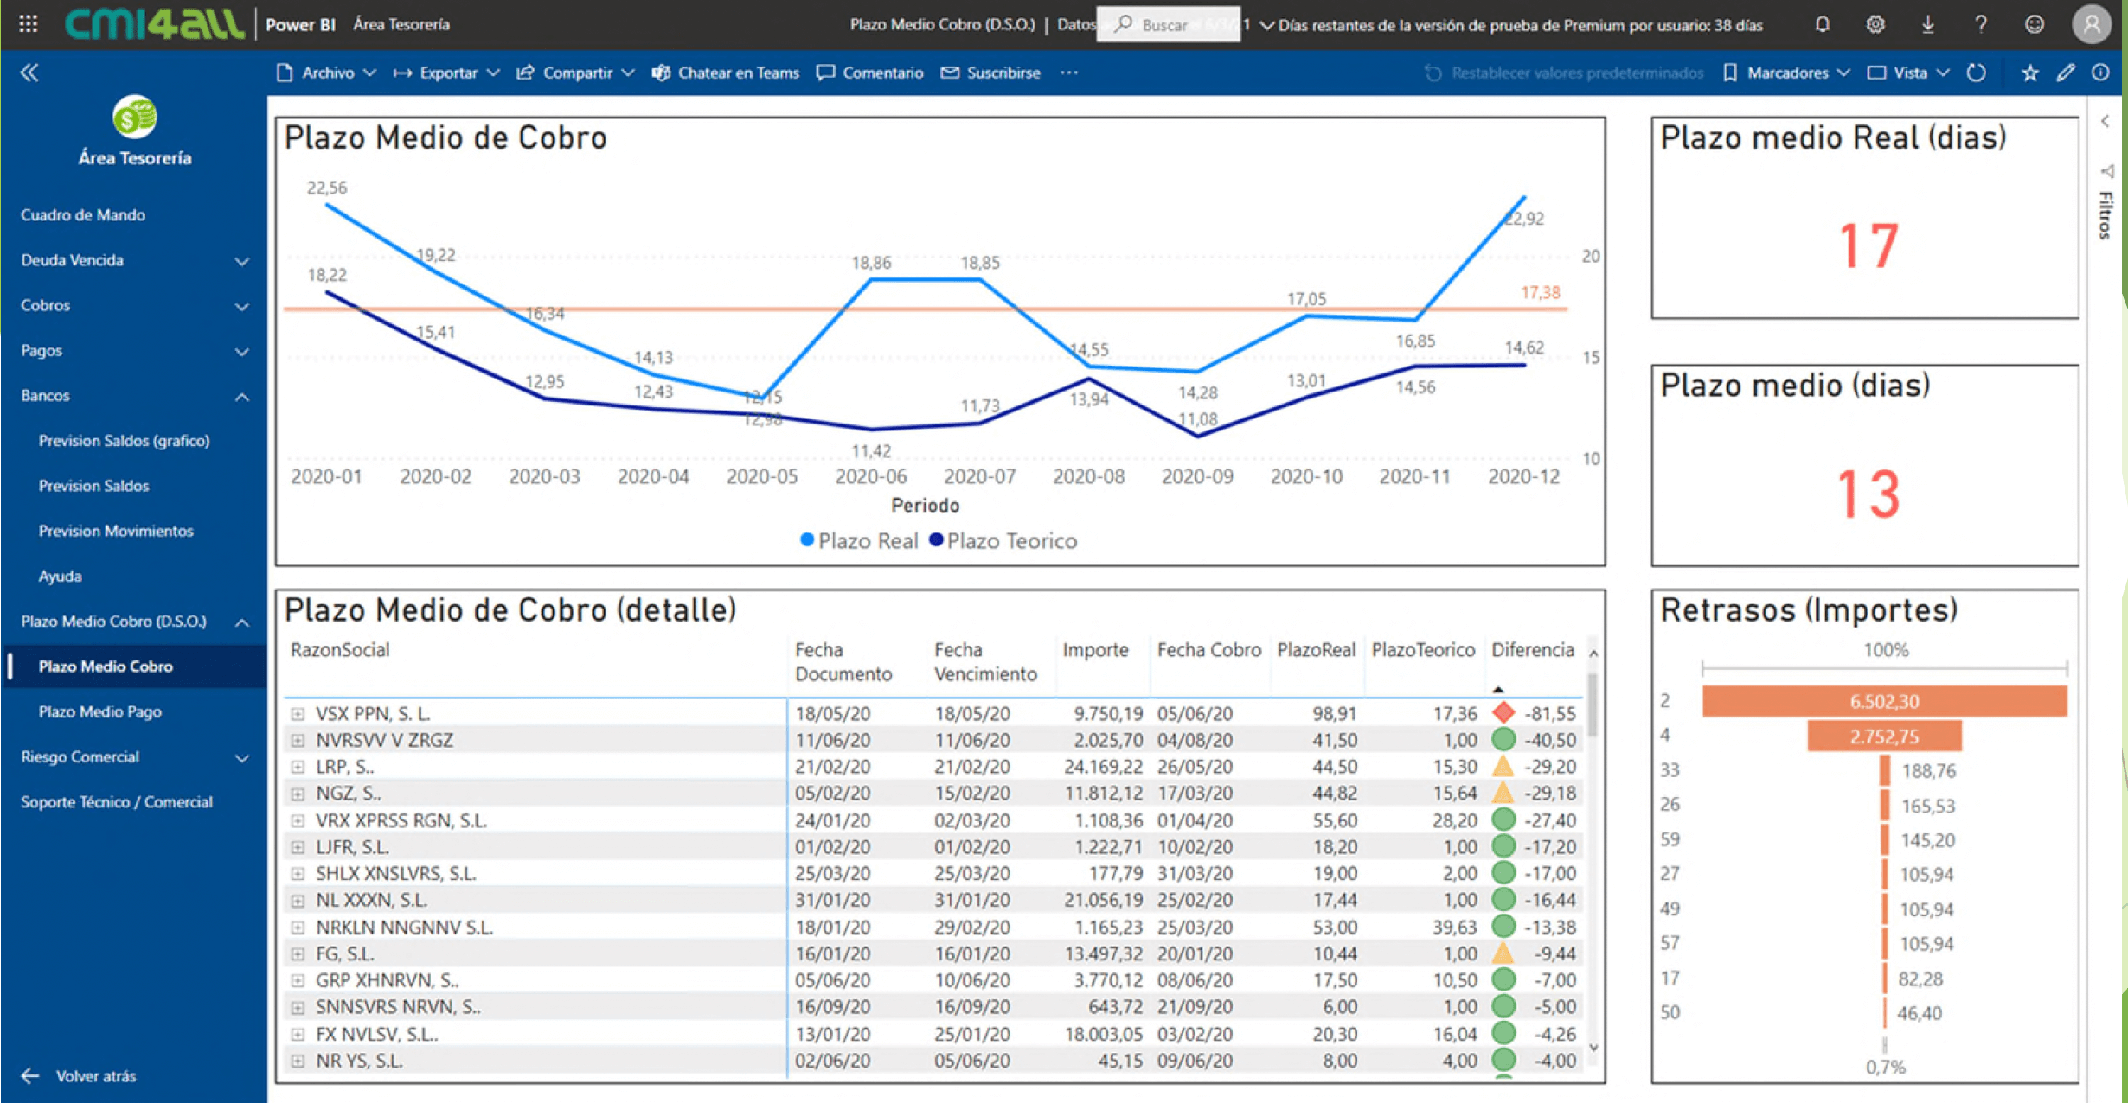
Task: Mark report as favorite star
Action: [2029, 73]
